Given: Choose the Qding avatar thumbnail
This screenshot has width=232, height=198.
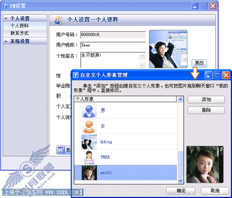Looking at the screenshot, I should pos(89,142).
